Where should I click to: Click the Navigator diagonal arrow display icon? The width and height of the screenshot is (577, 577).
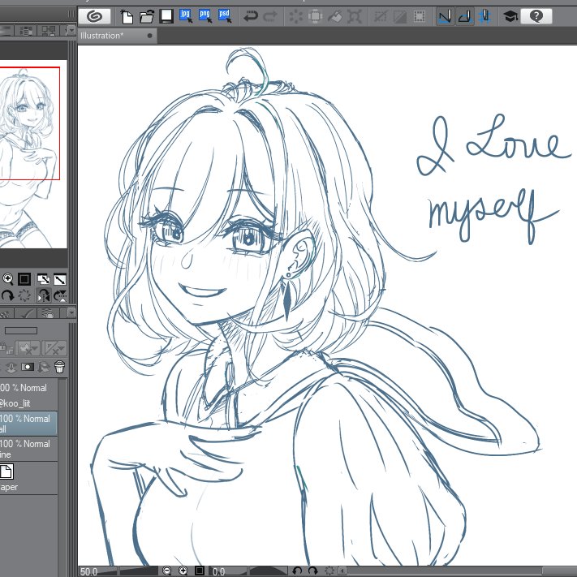(60, 279)
